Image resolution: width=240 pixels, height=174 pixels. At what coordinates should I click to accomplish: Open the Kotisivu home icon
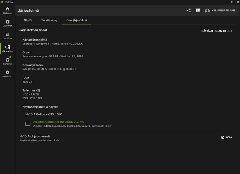pos(7,9)
